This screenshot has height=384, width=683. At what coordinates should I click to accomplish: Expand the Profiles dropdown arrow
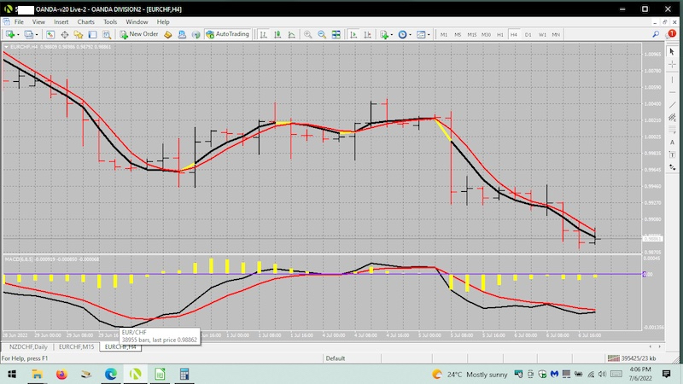pos(37,35)
